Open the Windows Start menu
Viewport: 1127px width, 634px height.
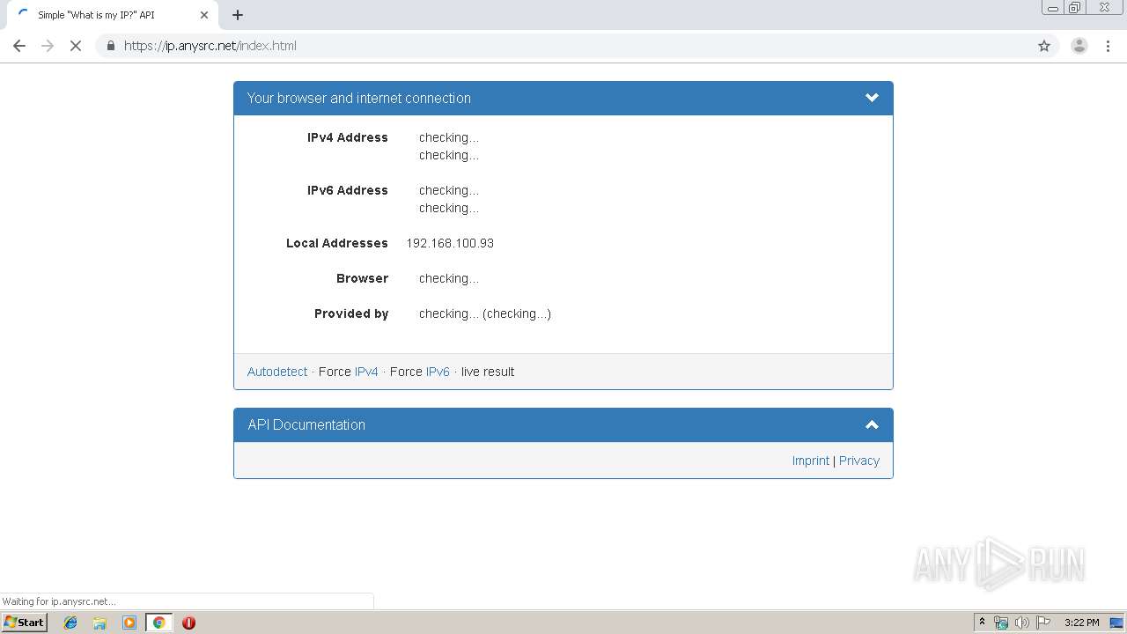[x=25, y=622]
